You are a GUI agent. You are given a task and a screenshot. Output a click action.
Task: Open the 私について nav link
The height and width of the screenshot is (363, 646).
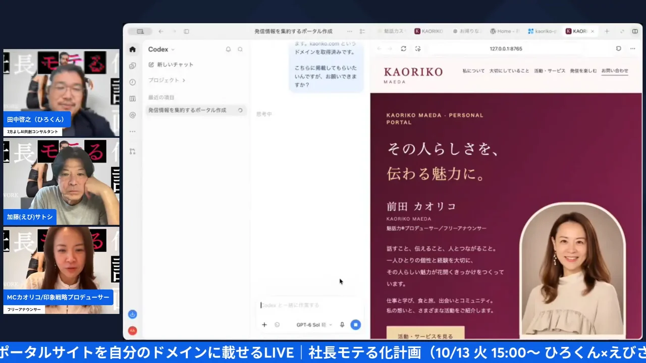click(473, 71)
